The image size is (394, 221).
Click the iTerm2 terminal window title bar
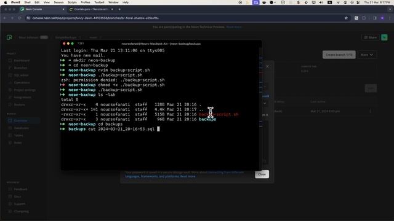coord(161,44)
